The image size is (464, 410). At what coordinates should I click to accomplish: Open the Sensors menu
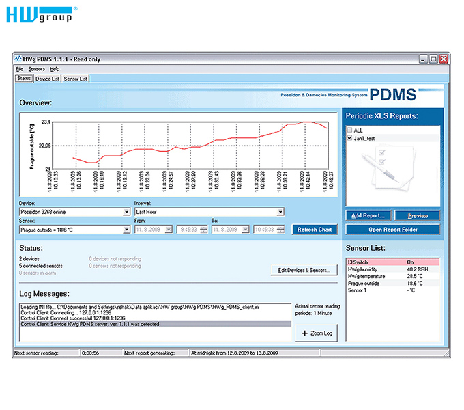tap(37, 69)
